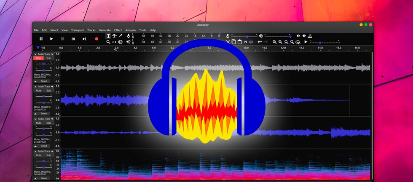This screenshot has height=182, width=413.
Task: Toggle Solo on the second track
Action: [49, 90]
